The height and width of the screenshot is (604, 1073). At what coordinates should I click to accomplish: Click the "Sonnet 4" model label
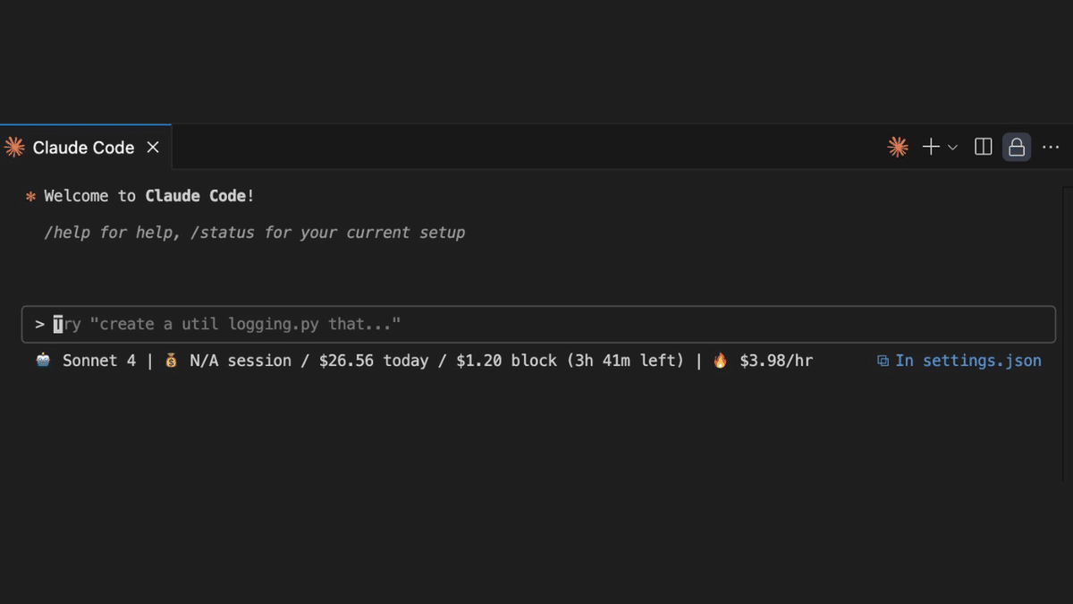[x=99, y=361]
